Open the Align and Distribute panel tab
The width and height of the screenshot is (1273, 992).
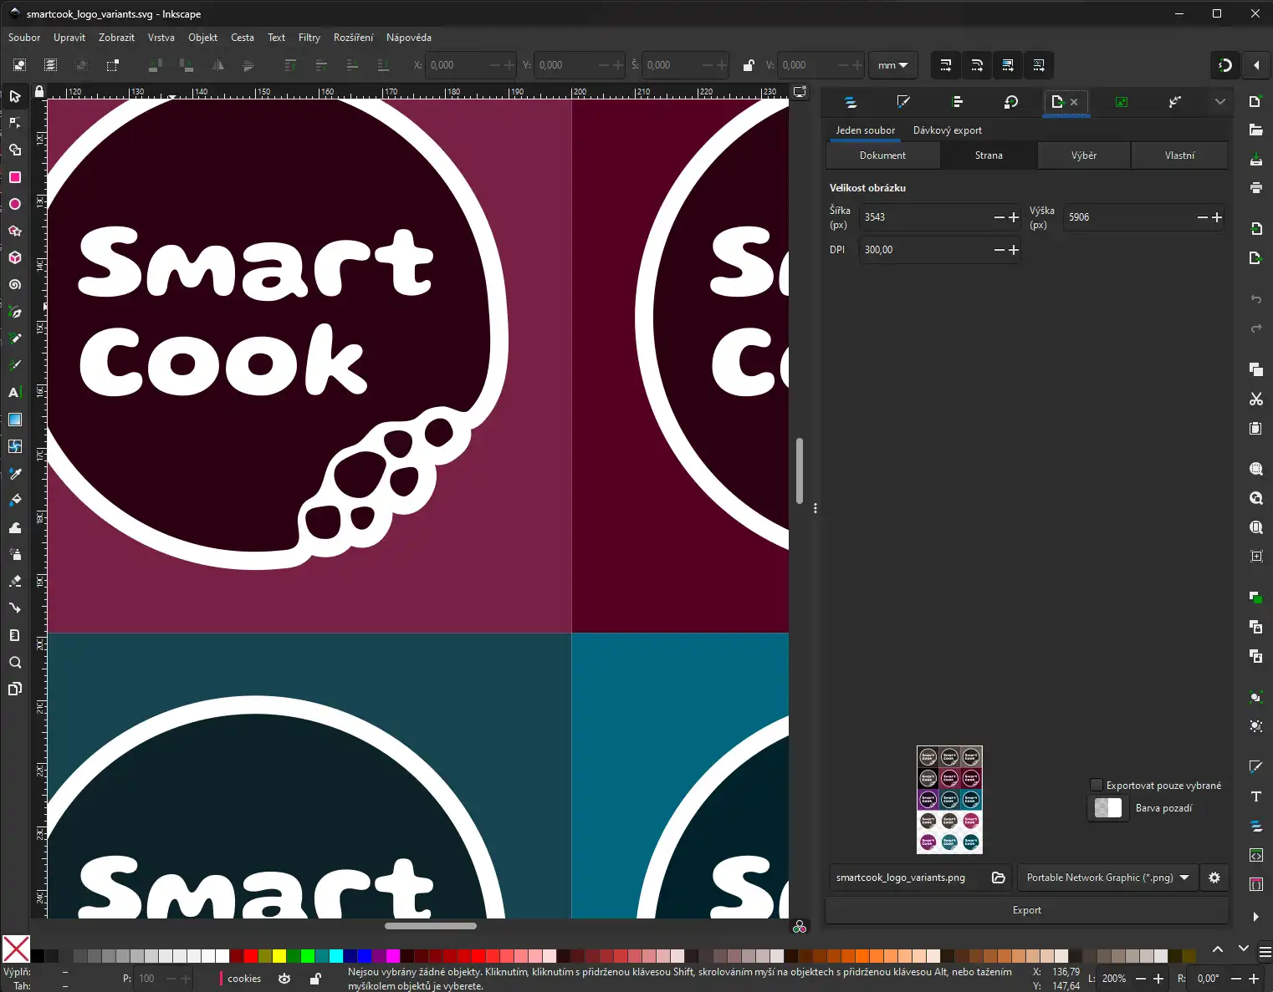click(958, 102)
